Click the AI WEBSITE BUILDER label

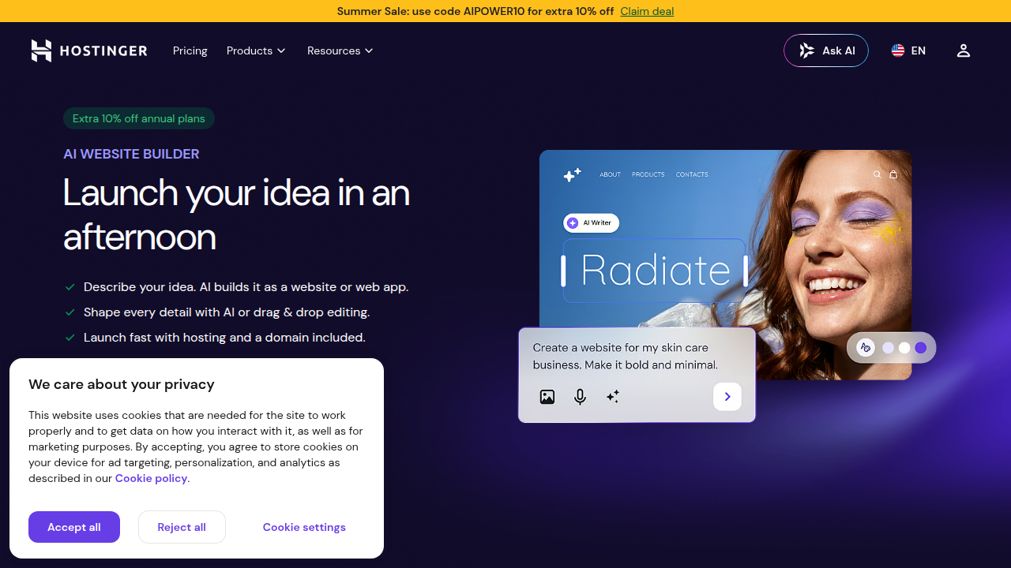tap(131, 154)
